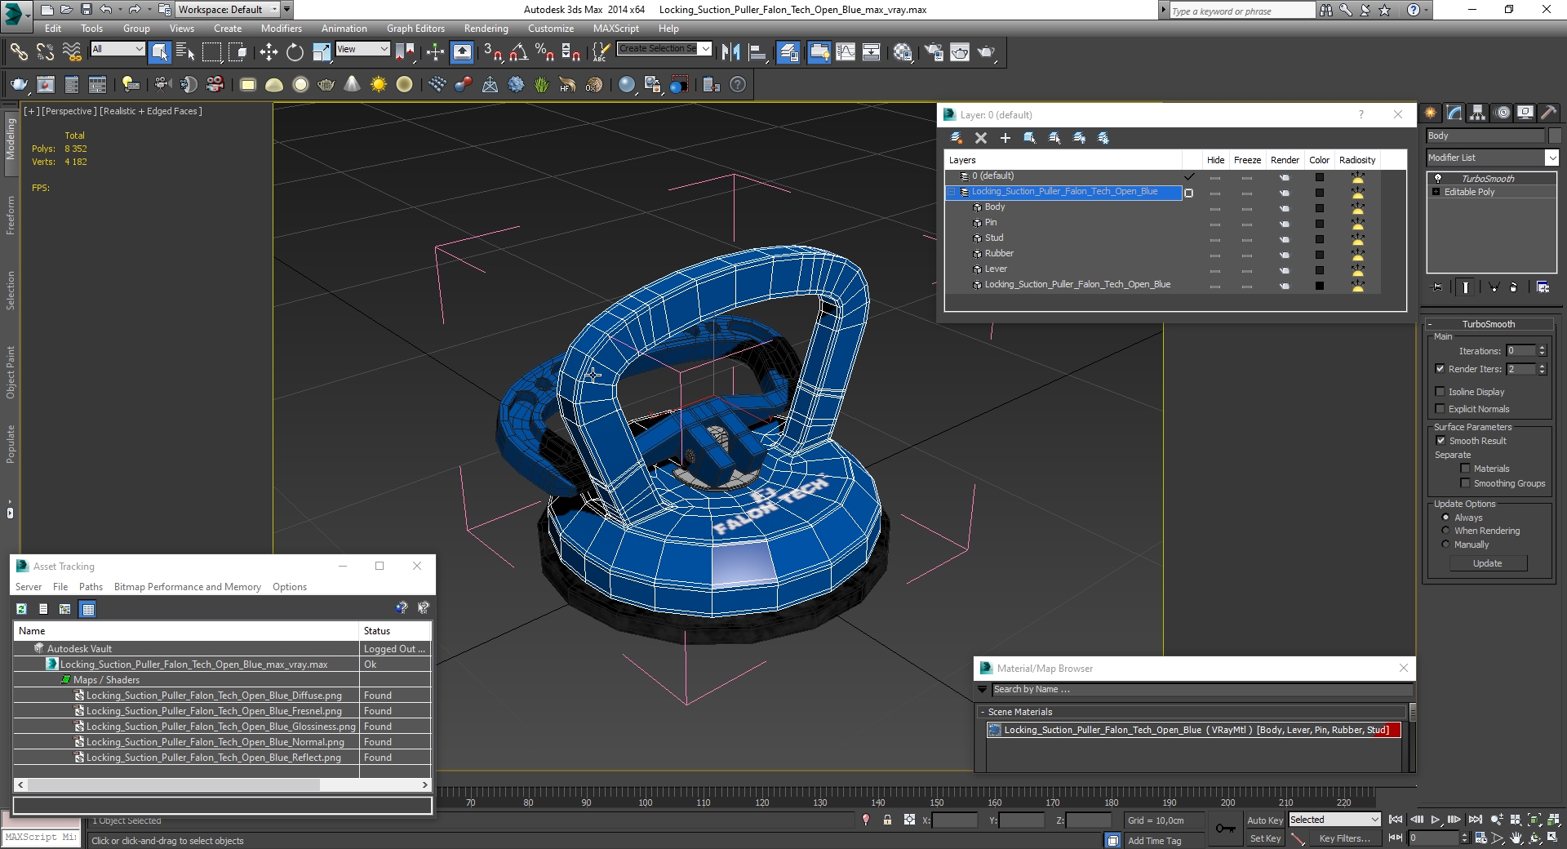Enable Separate by Materials checkbox

[1465, 469]
